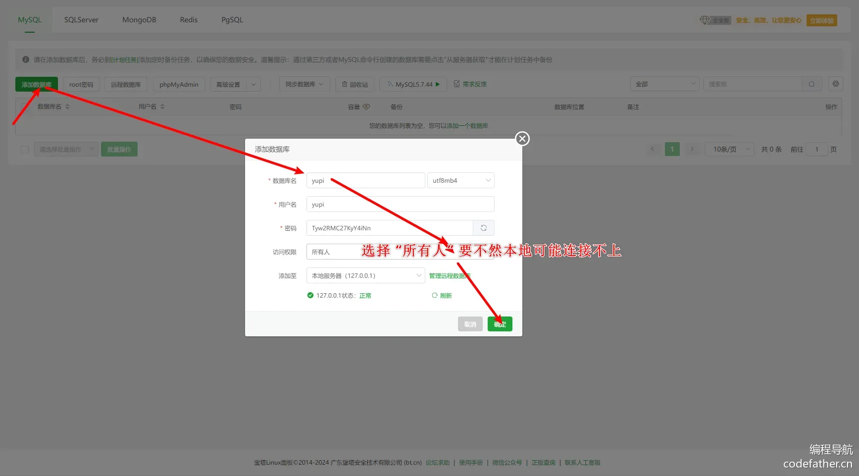The height and width of the screenshot is (476, 859).
Task: Open the recycle bin (回收站)
Action: coord(354,84)
